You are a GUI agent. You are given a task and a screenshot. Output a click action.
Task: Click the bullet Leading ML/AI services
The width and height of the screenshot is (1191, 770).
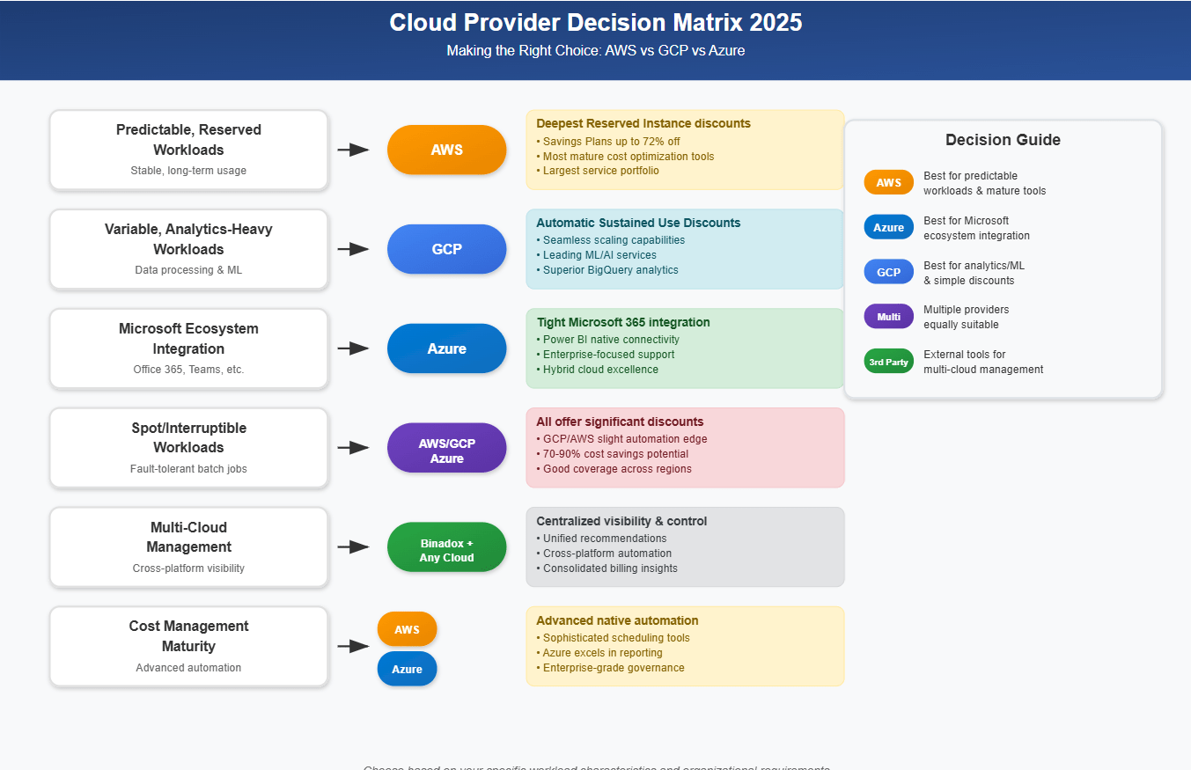(x=596, y=255)
